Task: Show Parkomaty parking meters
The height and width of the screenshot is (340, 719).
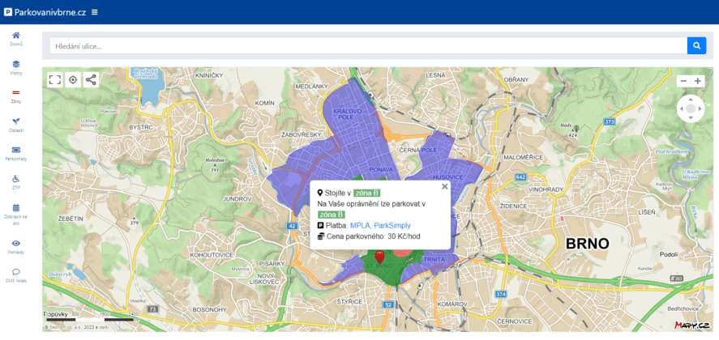Action: click(16, 152)
